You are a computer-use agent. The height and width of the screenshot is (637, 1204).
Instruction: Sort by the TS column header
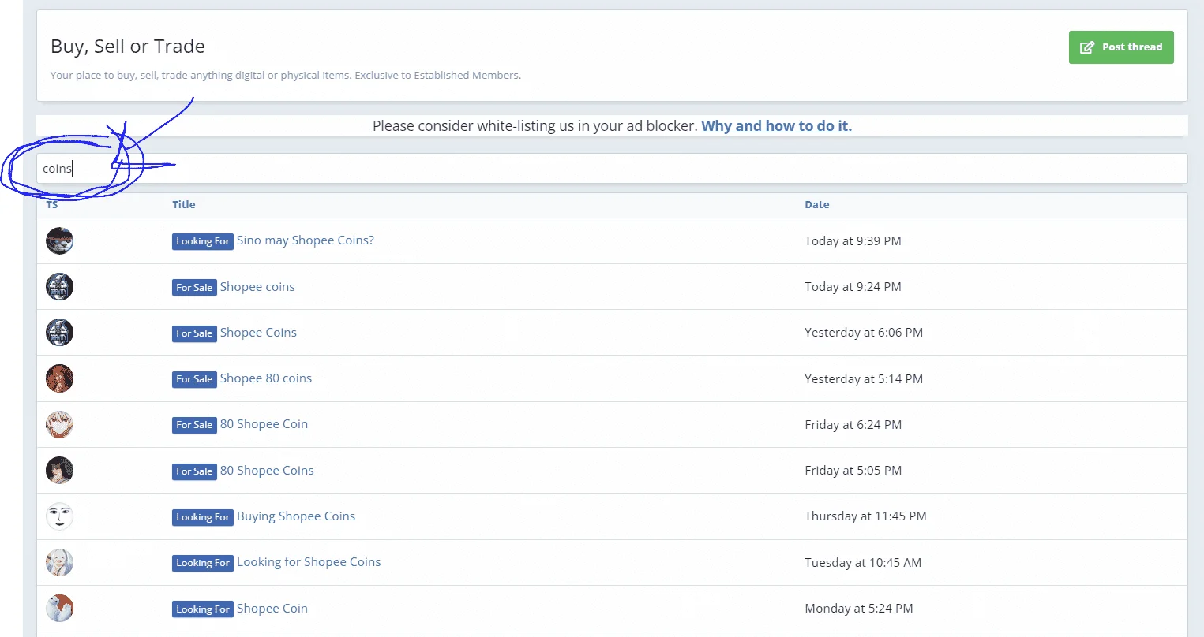52,204
